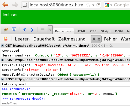The image size is (130, 106).
Task: Expand the first POST xhr-multipart request
Action: point(2,60)
